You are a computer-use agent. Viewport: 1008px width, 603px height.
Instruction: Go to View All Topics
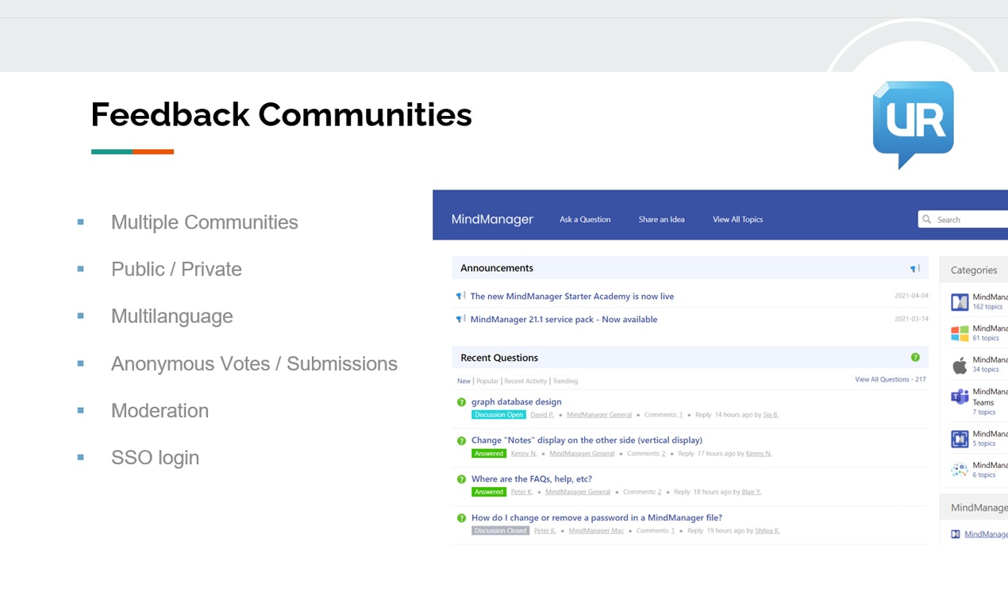(x=737, y=220)
